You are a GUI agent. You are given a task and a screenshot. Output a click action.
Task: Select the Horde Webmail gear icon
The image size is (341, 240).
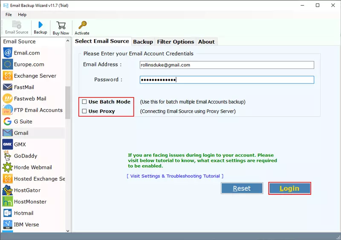[x=8, y=167]
